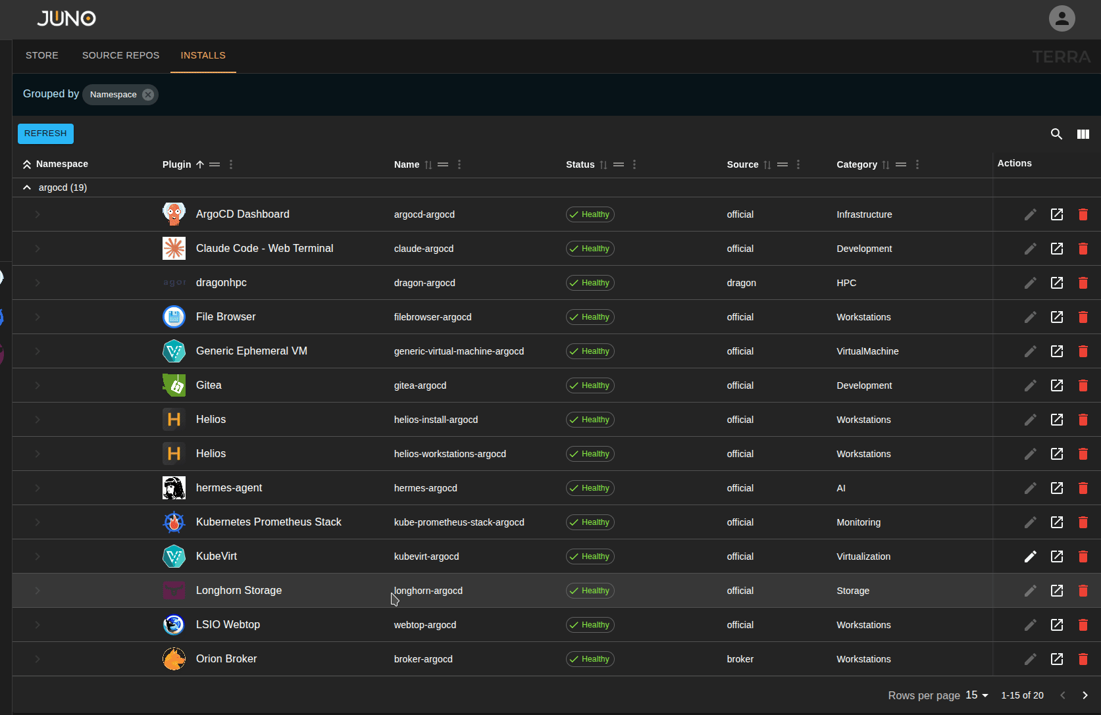Click the helios-workstations-argocd name cell
This screenshot has height=715, width=1101.
pyautogui.click(x=450, y=454)
